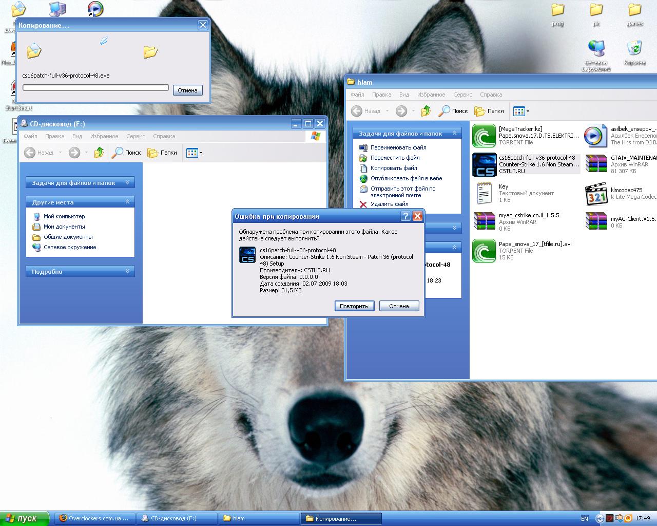657x526 pixels.
Task: Collapse Задачи для файлов и папок in hlam window
Action: click(x=408, y=133)
